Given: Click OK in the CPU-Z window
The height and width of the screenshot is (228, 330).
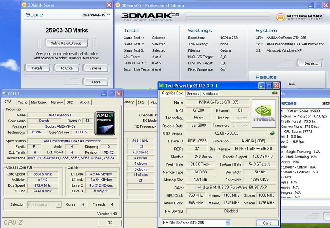Looking at the screenshot, I should [110, 223].
